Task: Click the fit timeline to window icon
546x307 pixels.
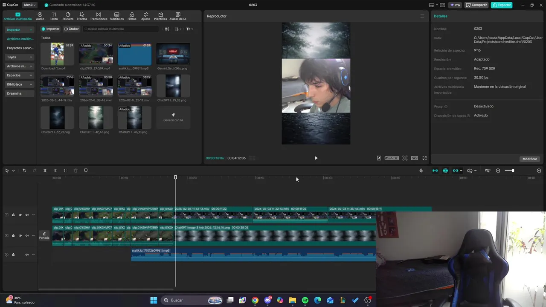Action: coord(488,171)
